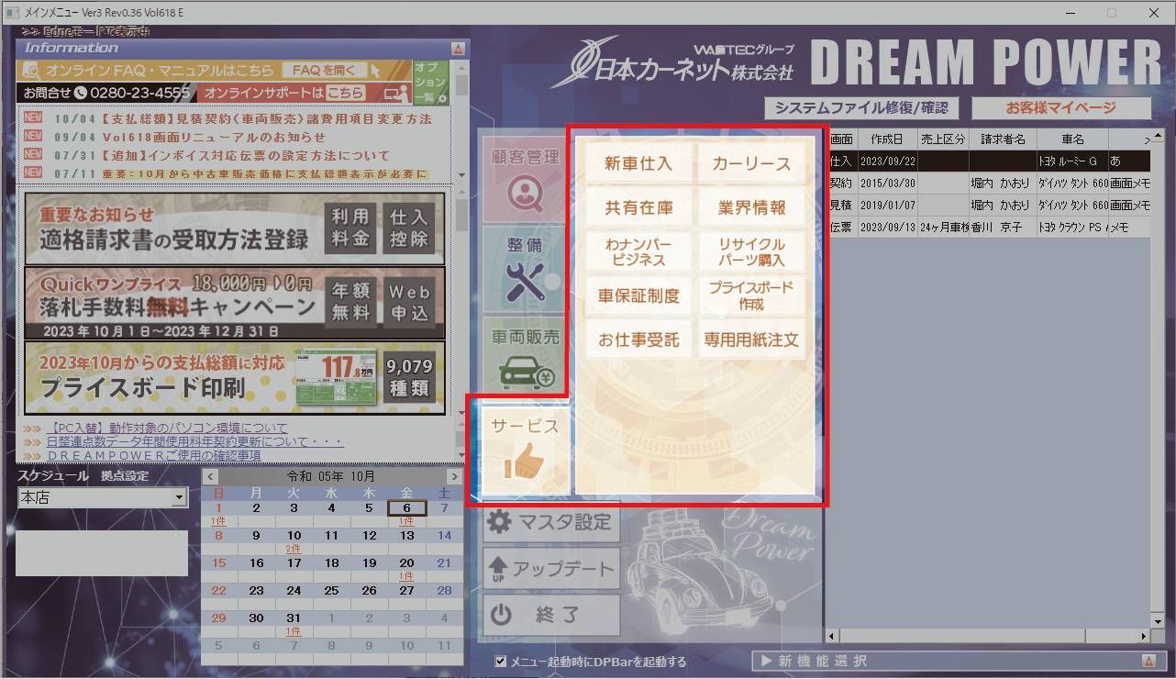Select the 見積 2019/01/07 table row

coord(989,205)
